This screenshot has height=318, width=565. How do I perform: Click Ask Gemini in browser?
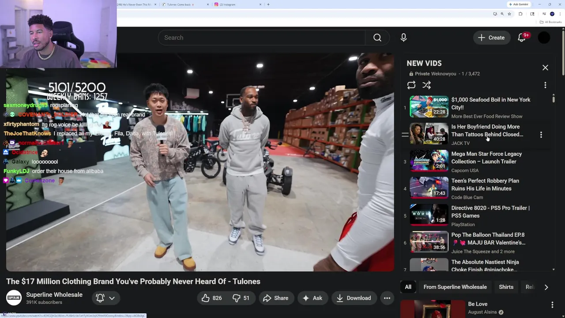click(518, 4)
